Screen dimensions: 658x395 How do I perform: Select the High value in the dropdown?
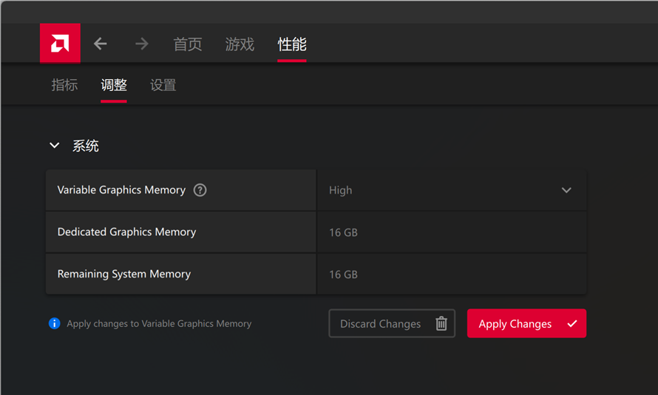click(x=340, y=190)
